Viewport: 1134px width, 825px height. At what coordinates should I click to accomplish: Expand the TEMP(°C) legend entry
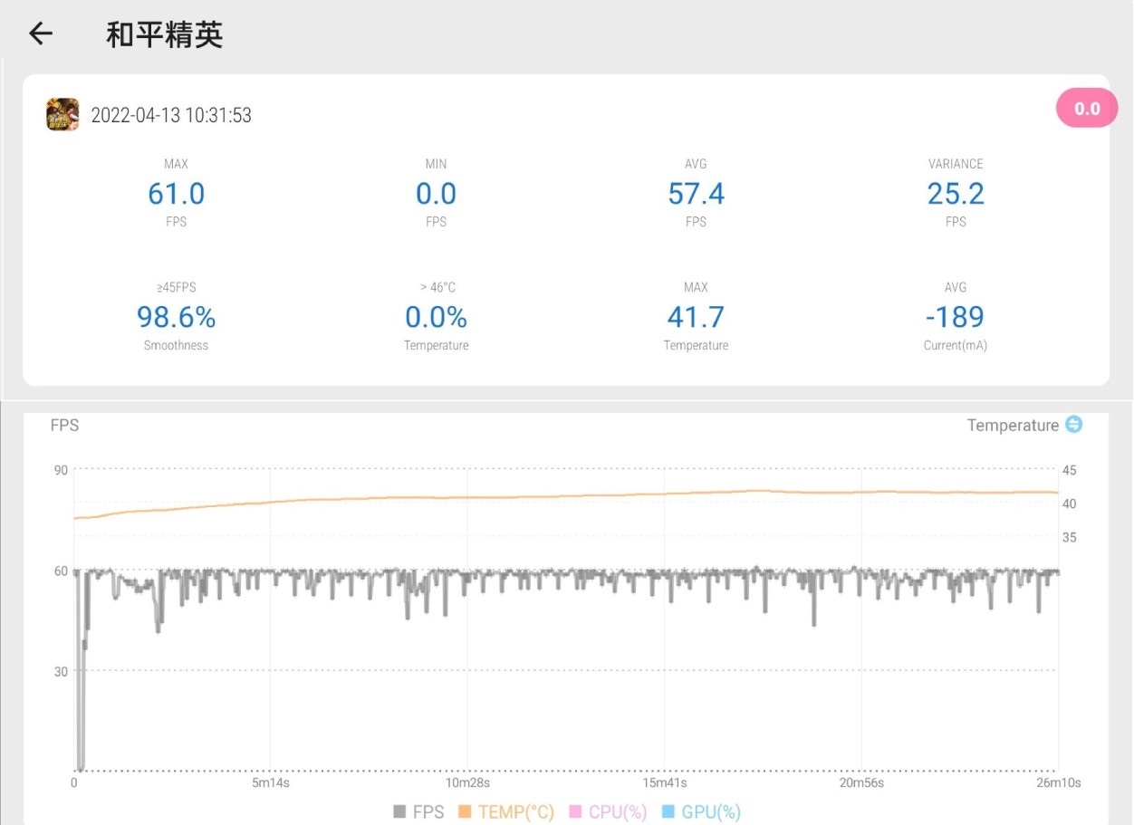[x=505, y=811]
